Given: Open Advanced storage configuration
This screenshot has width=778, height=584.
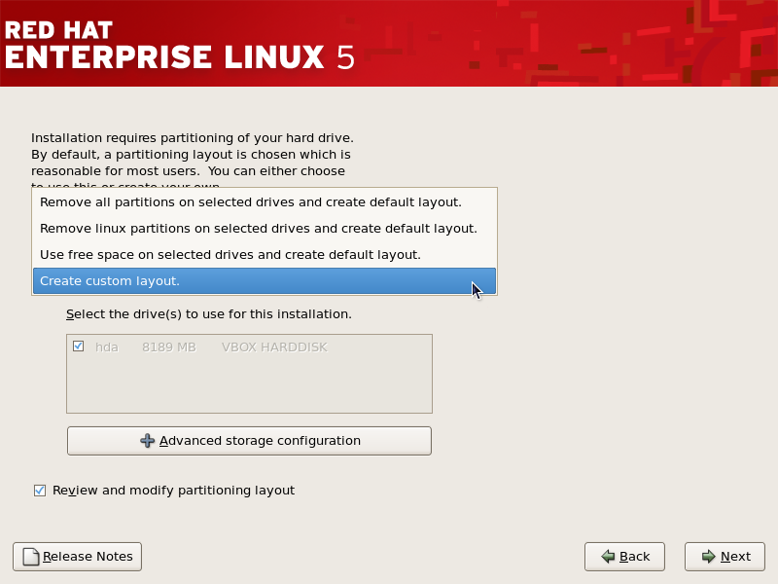Looking at the screenshot, I should (249, 441).
